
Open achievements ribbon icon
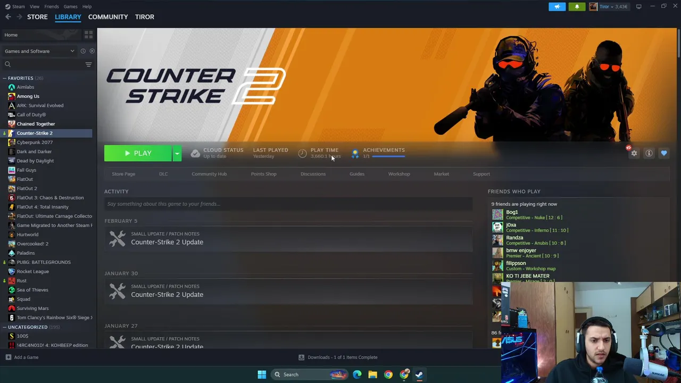coord(355,153)
